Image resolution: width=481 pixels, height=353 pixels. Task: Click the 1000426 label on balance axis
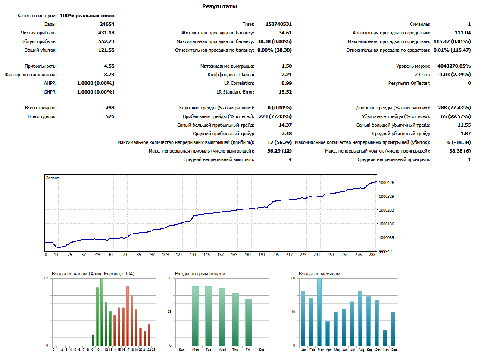387,183
